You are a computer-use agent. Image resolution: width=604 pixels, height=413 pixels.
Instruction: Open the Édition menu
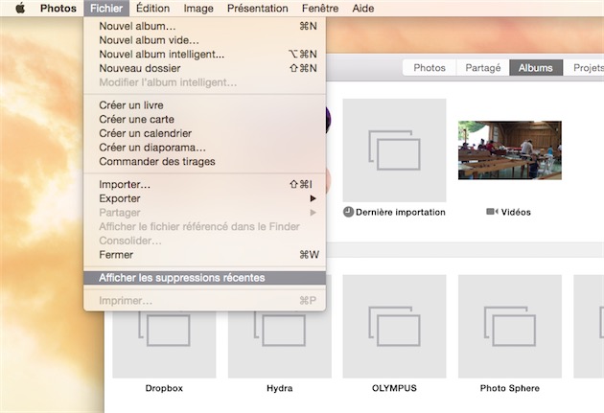tap(152, 8)
